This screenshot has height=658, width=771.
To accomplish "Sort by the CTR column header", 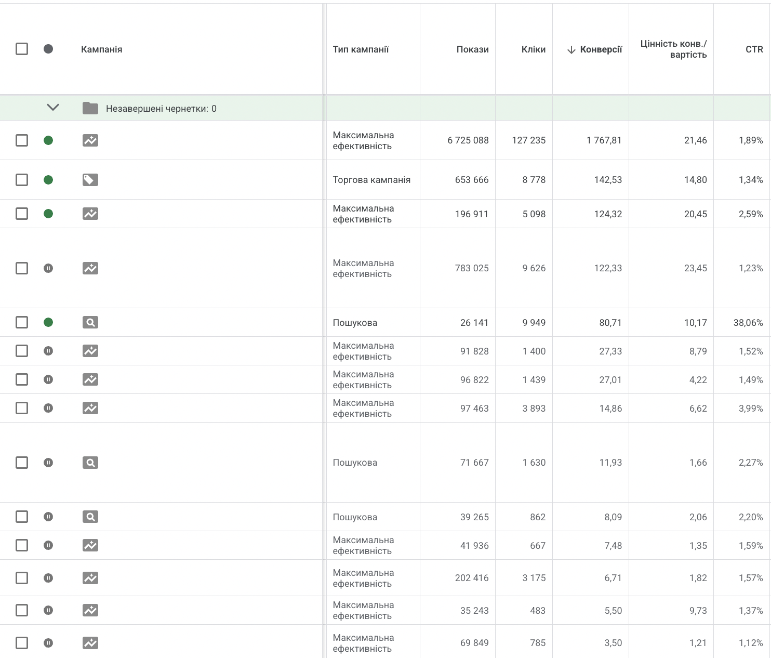I will pyautogui.click(x=754, y=49).
